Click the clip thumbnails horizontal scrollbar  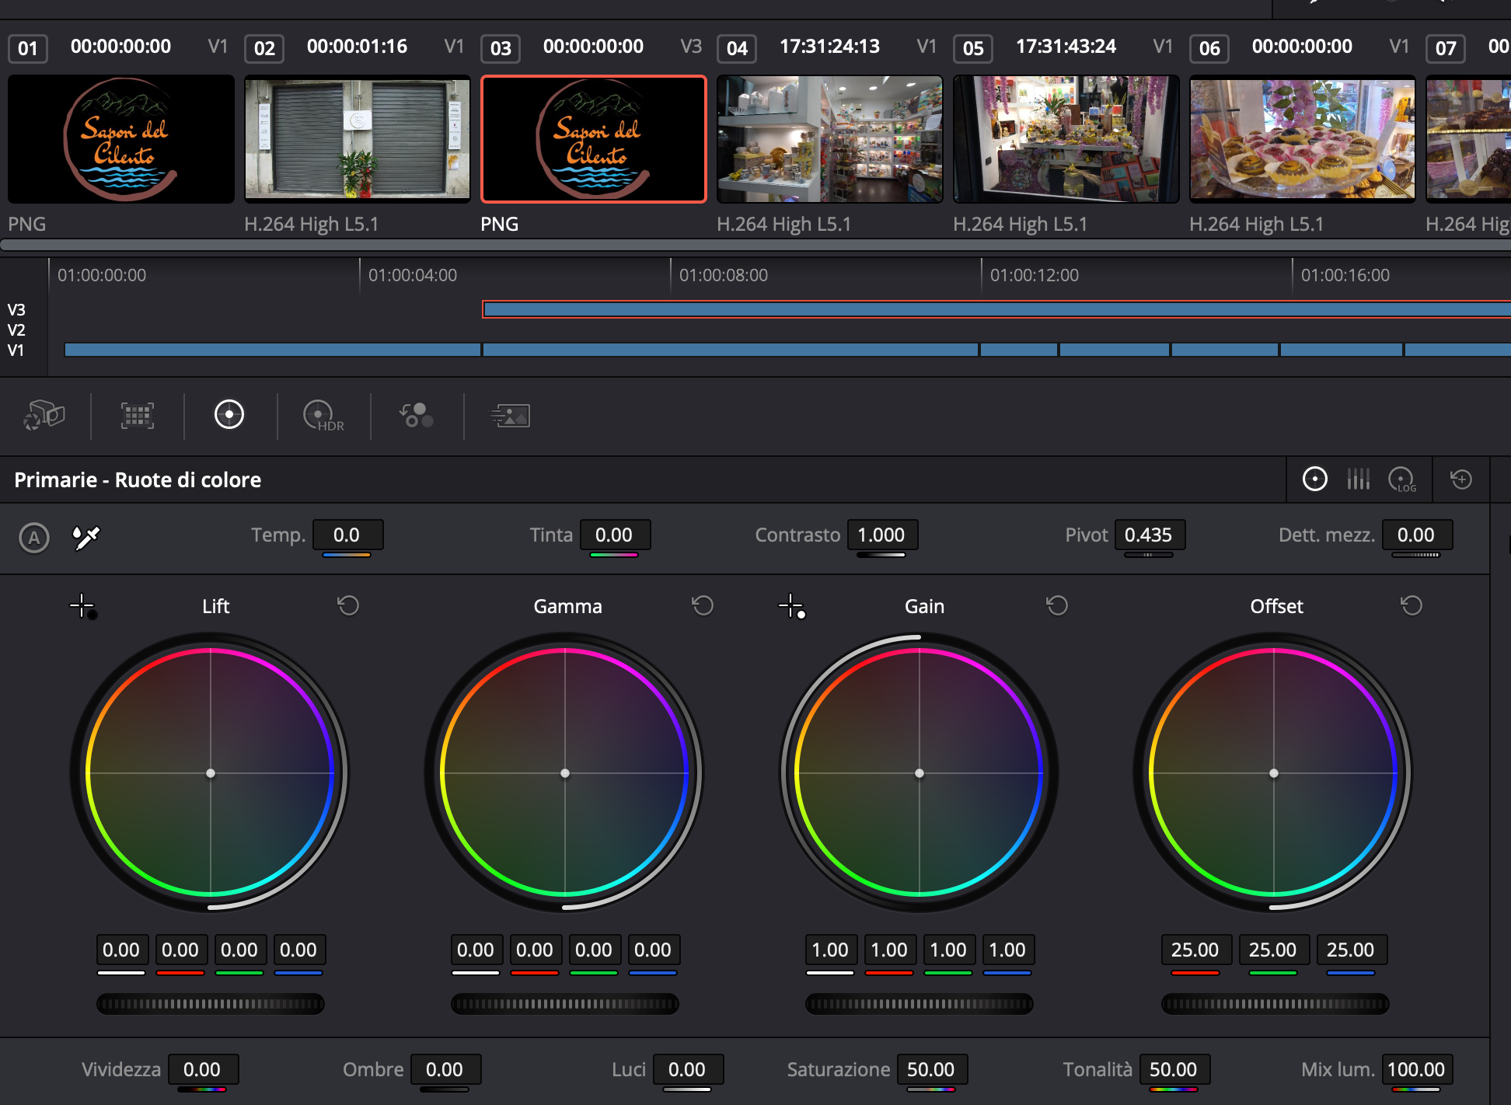click(755, 245)
